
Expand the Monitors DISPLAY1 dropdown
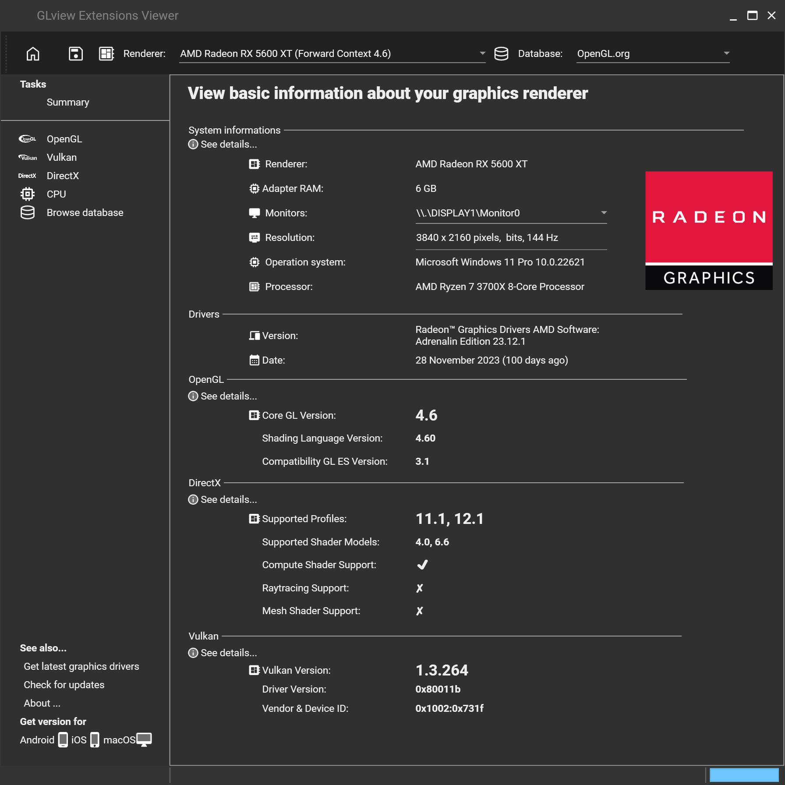[x=511, y=213]
